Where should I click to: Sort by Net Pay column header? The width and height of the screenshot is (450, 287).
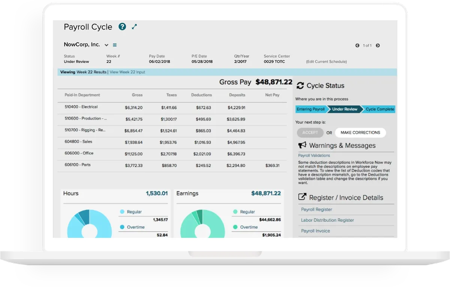[x=272, y=95]
